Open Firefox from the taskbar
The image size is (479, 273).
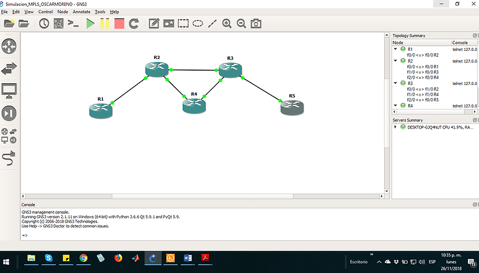point(118,258)
